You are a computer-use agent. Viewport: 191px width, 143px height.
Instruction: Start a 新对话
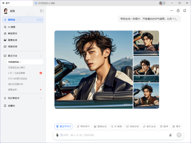22,20
